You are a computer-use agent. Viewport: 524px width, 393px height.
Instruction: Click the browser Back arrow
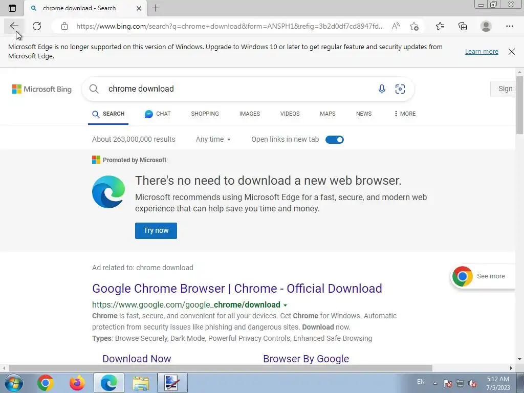coord(14,26)
